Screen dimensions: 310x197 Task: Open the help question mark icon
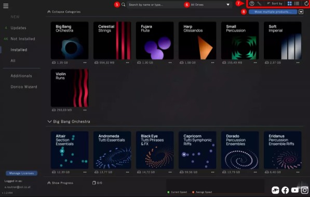[252, 3]
